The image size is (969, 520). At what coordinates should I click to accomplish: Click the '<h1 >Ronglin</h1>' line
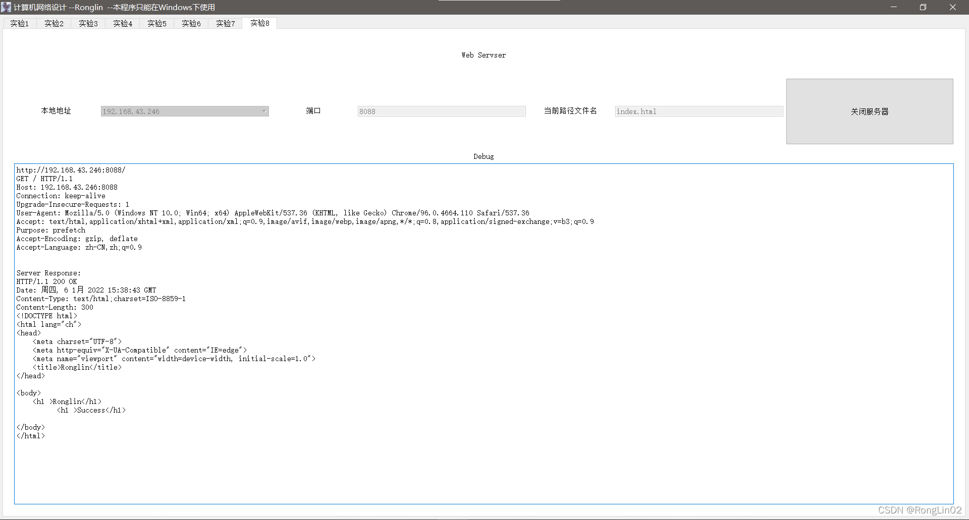[x=67, y=401]
